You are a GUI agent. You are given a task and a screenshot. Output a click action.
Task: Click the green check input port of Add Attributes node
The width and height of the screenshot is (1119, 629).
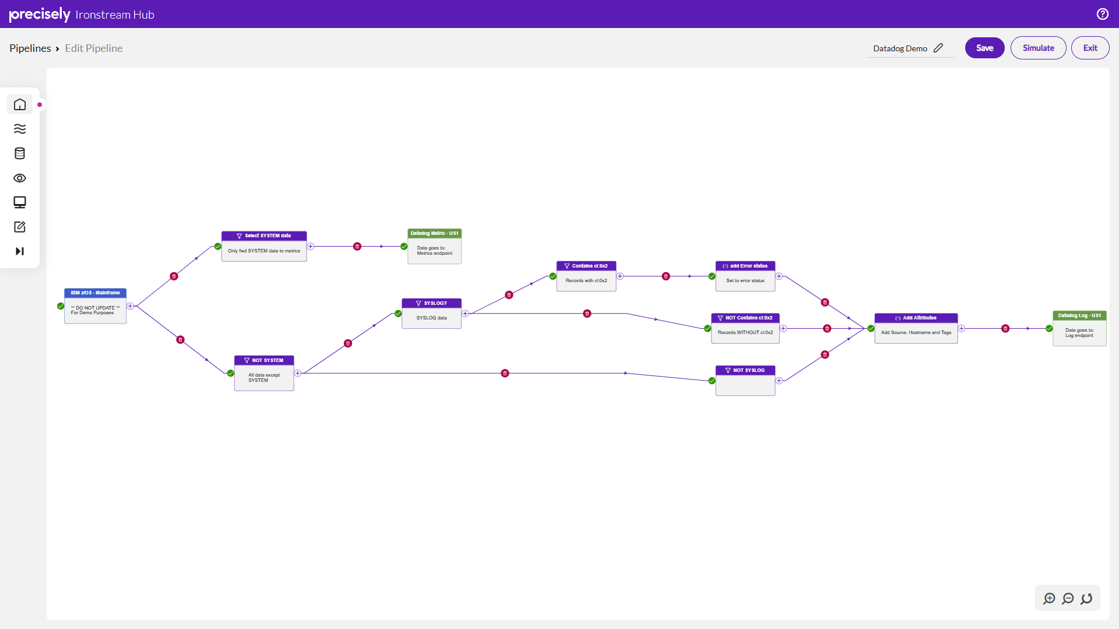871,329
